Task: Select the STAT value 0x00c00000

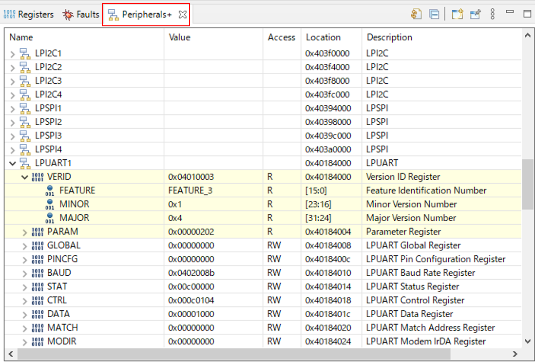Action: coord(191,286)
